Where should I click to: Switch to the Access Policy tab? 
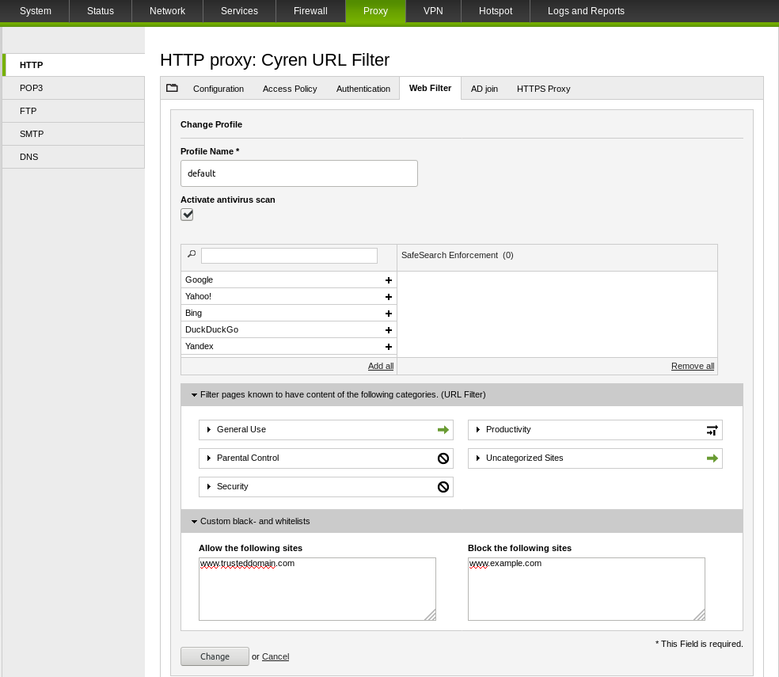[x=290, y=89]
